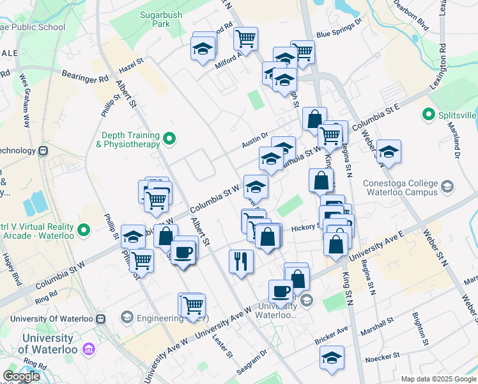
Task: Click the shopping cart marker near Milford Ave
Action: (245, 40)
